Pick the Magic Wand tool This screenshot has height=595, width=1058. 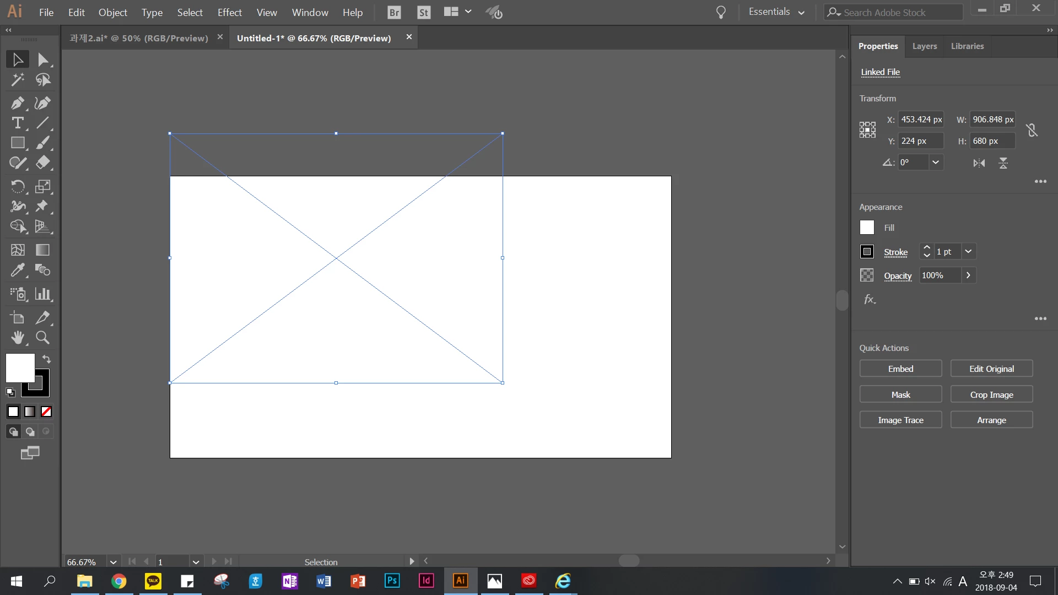click(17, 80)
